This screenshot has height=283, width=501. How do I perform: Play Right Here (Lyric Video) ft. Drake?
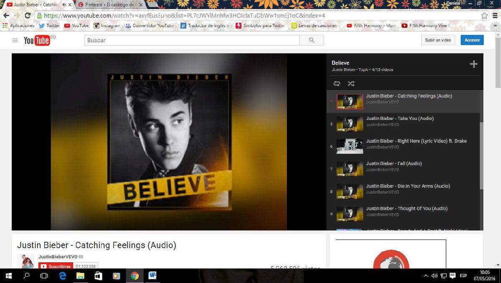(x=404, y=146)
